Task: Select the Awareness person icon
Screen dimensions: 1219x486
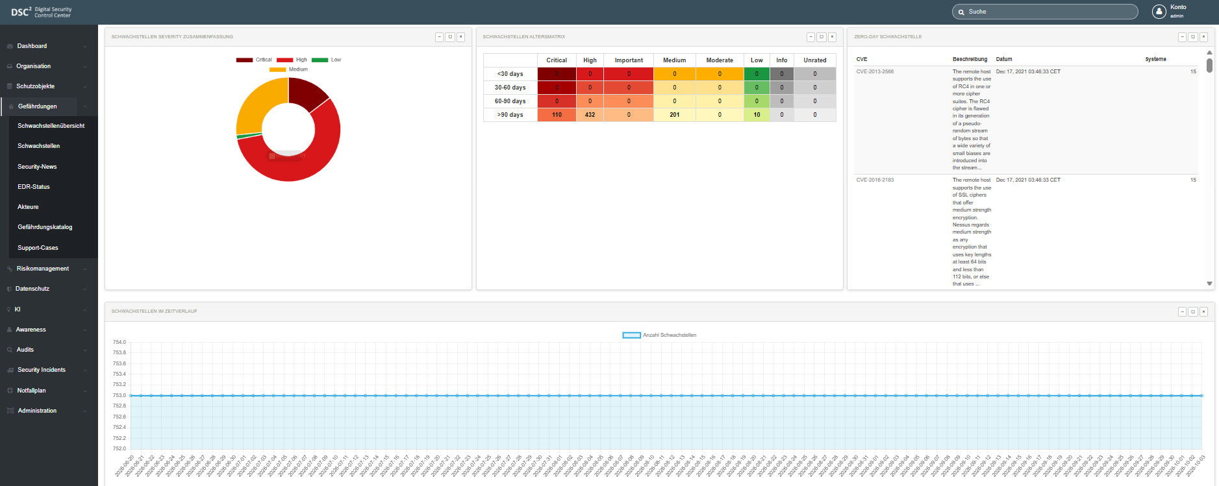Action: (10, 330)
